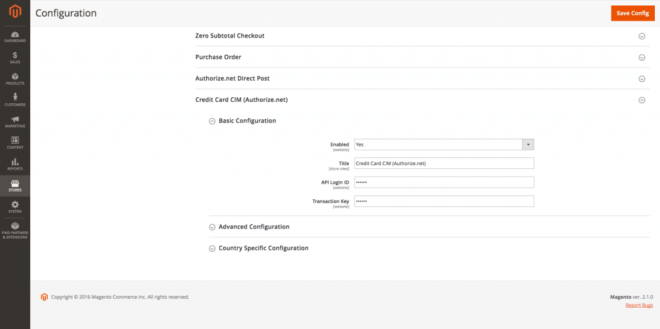
Task: Click into the API Login ID field
Action: coord(443,183)
